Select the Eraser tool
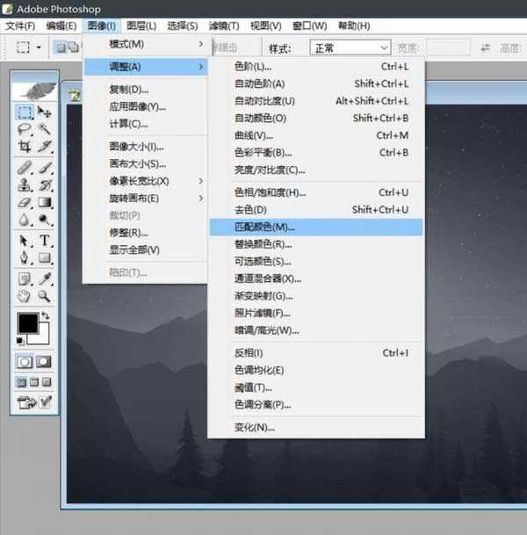The image size is (527, 535). pyautogui.click(x=25, y=202)
